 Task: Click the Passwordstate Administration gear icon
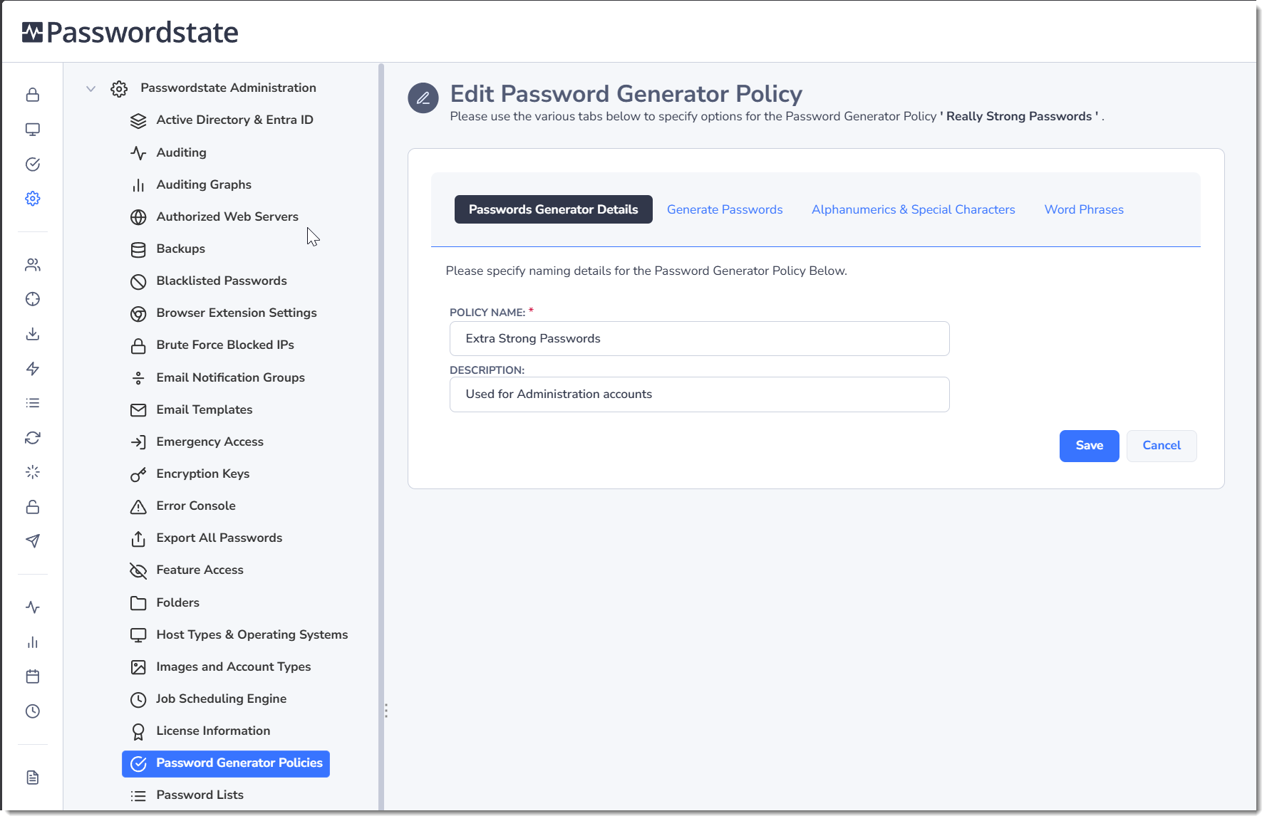point(119,89)
